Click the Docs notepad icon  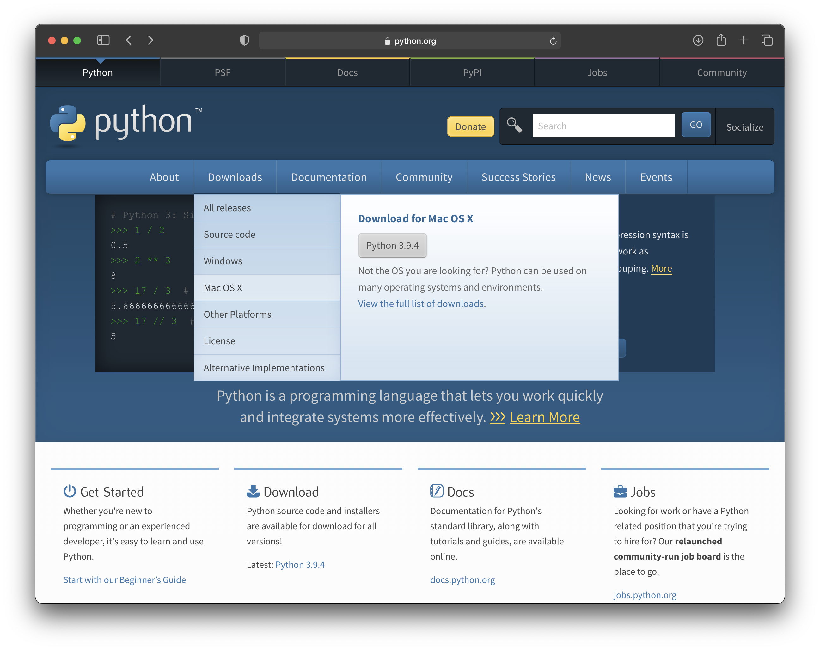click(437, 491)
